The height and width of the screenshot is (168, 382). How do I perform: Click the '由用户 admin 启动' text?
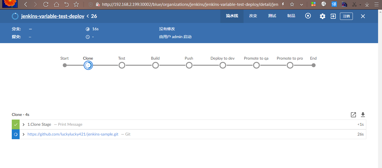coord(175,37)
